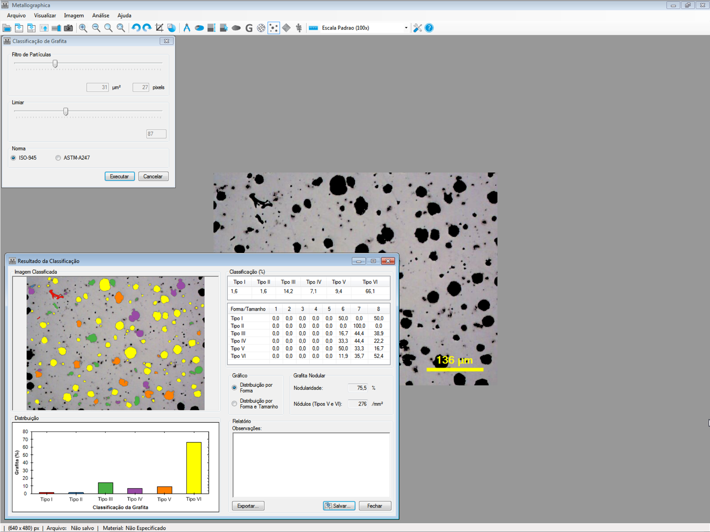Click the undo arrow icon

click(x=136, y=28)
